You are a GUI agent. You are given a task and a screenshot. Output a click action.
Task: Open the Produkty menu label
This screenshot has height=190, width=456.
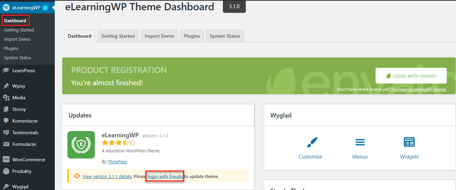click(x=22, y=171)
